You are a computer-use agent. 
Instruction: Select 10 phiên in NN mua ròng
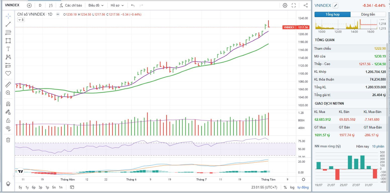click(x=378, y=146)
